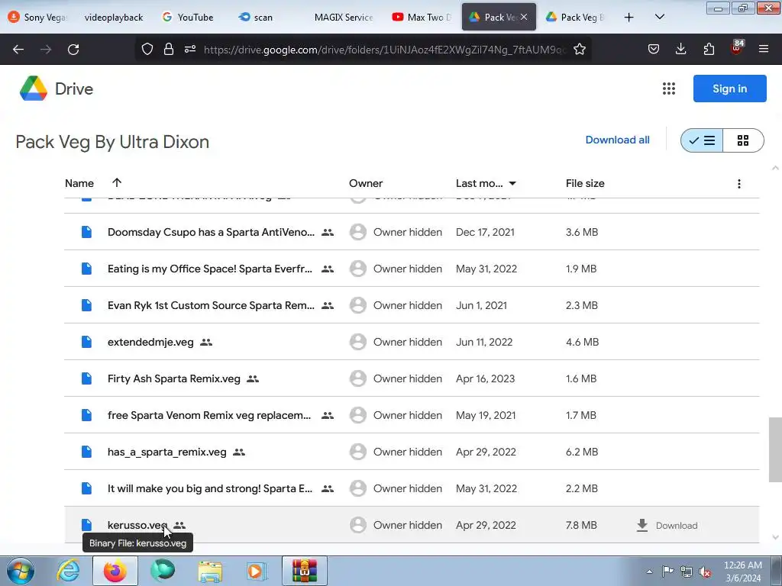Bookmark this page with the star
Image resolution: width=782 pixels, height=586 pixels.
coord(579,49)
